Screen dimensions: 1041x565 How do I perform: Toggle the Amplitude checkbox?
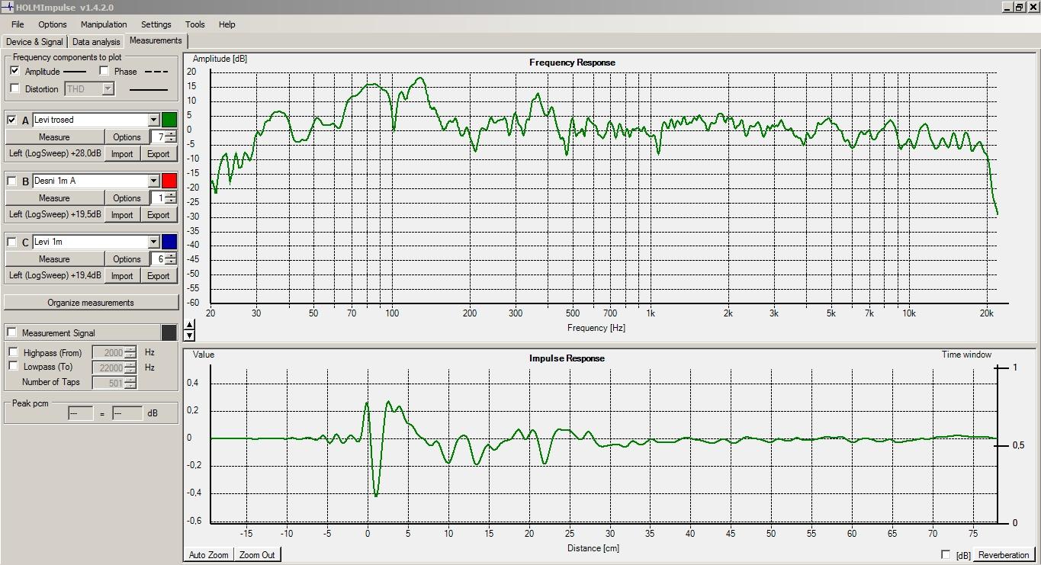click(15, 71)
